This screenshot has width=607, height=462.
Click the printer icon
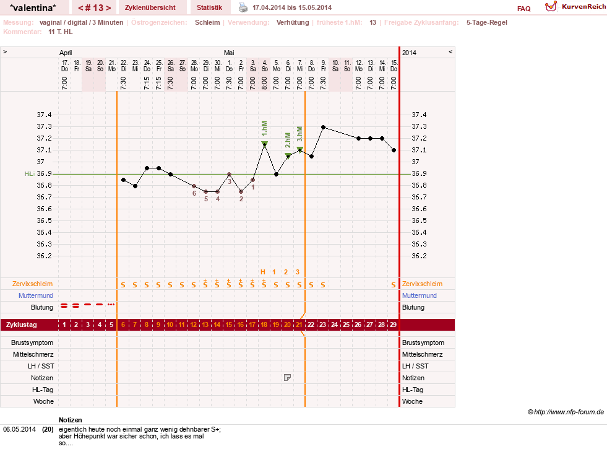click(x=243, y=7)
